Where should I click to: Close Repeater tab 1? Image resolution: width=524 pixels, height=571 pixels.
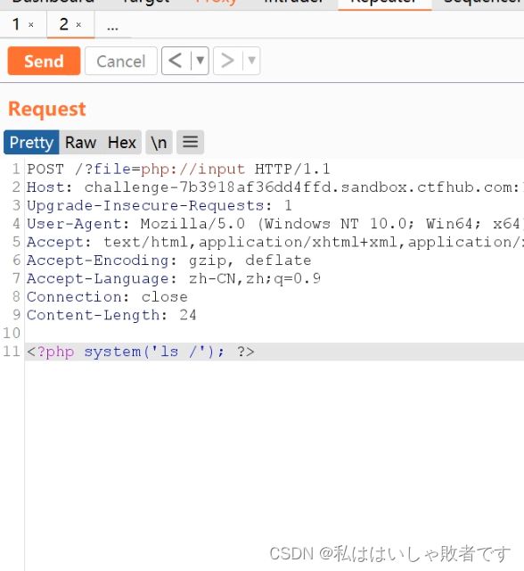[31, 25]
